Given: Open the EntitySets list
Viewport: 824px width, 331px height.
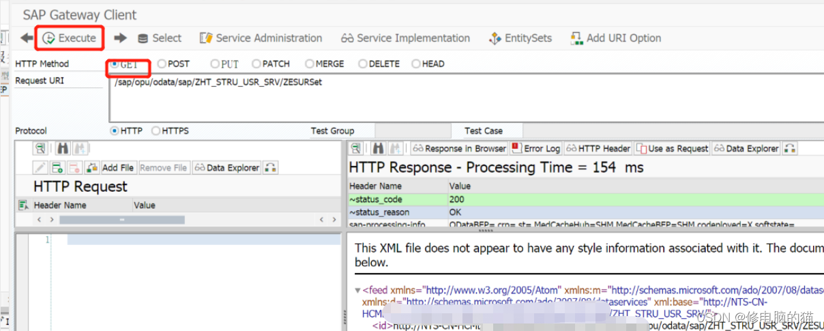Looking at the screenshot, I should 520,38.
